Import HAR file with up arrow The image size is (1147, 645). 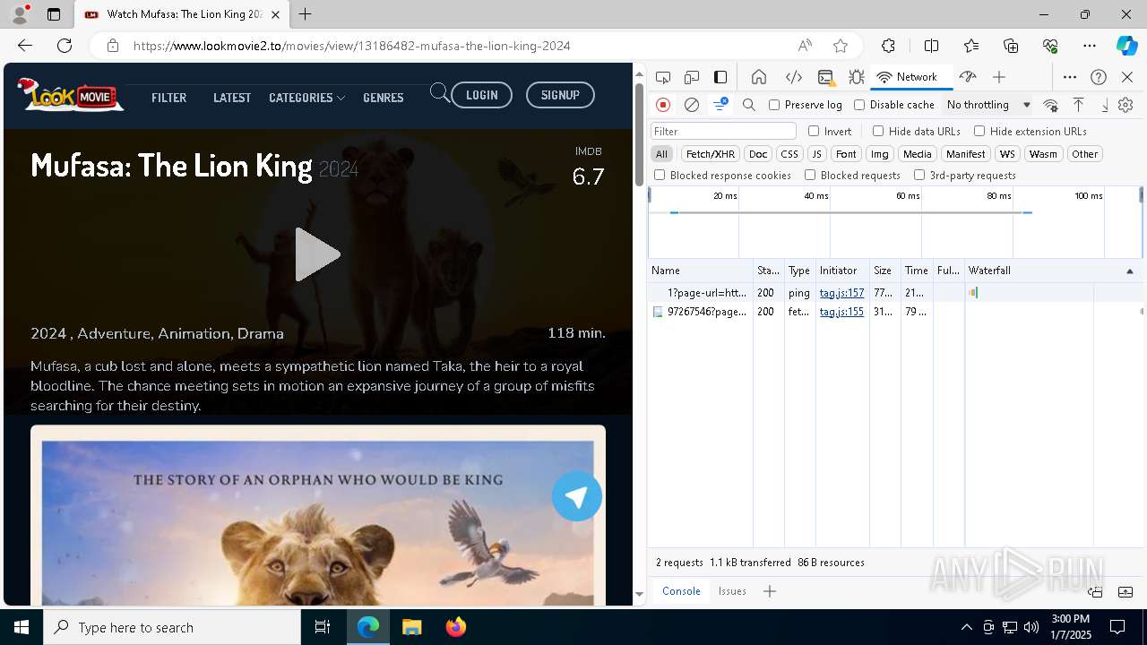[x=1079, y=105]
